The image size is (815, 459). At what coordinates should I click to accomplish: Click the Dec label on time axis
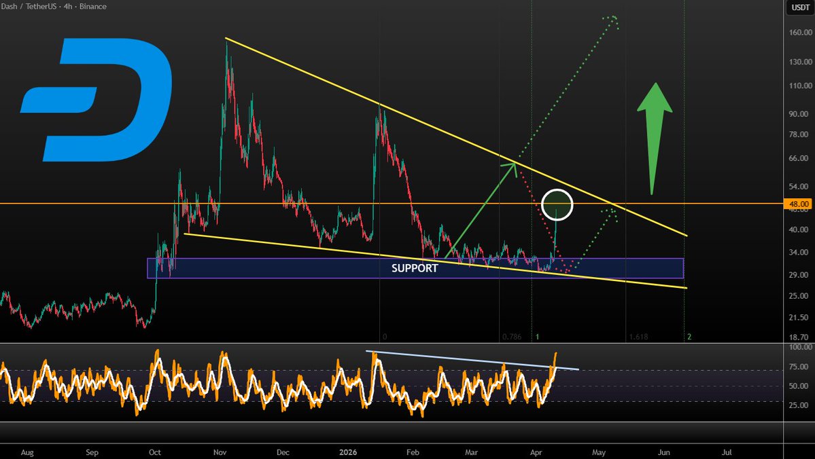coord(283,452)
